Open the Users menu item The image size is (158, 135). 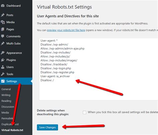click(16, 67)
